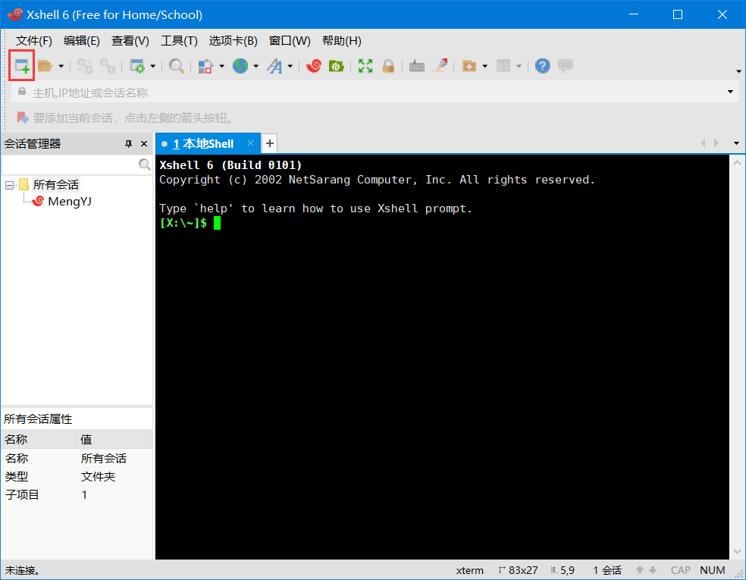Open the 工具(T) menu

179,40
